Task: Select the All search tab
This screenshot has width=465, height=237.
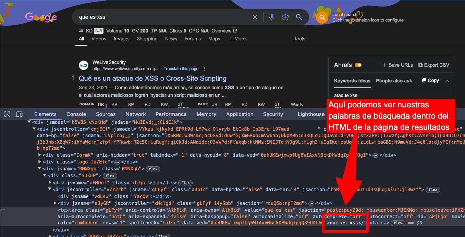Action: 81,39
